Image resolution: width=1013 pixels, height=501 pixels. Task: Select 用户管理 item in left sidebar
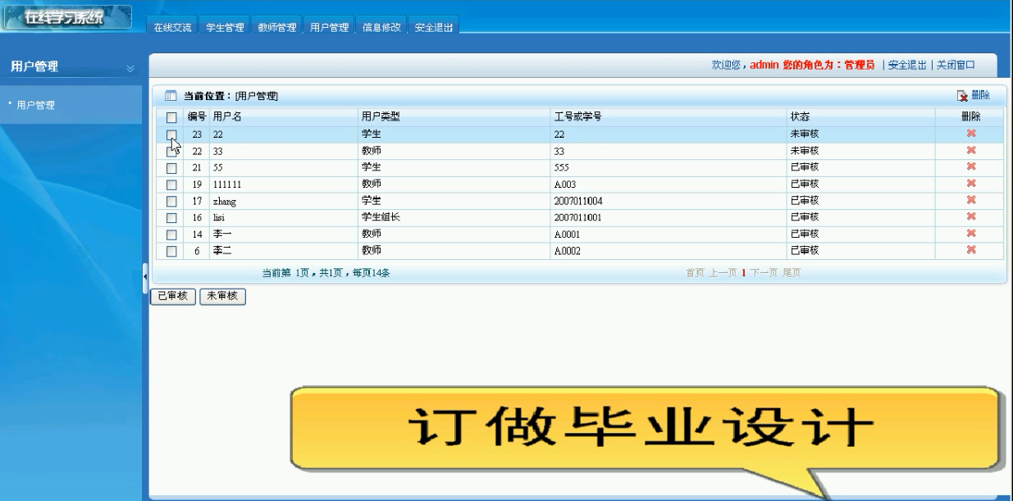tap(35, 105)
